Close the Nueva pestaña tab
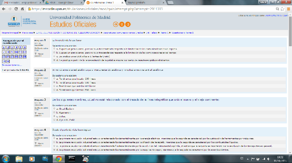292x163 pixels. [163, 3]
